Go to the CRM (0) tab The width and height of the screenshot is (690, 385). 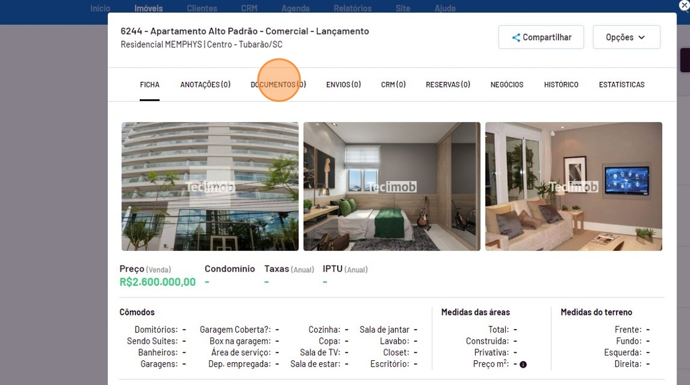coord(393,84)
